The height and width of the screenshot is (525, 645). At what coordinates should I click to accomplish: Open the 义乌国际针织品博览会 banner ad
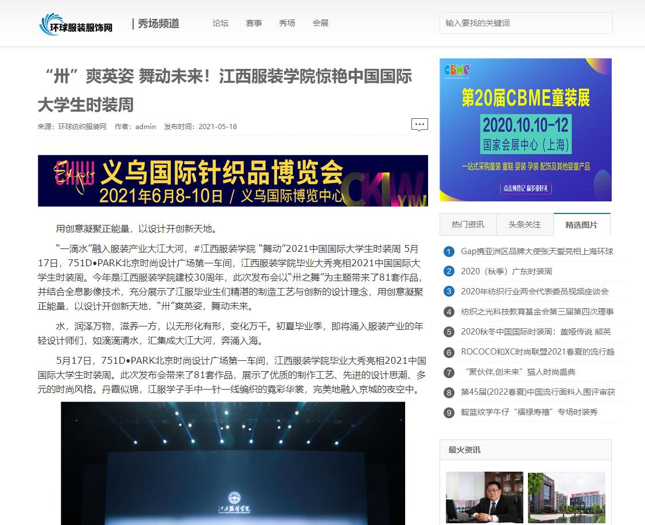tap(232, 181)
